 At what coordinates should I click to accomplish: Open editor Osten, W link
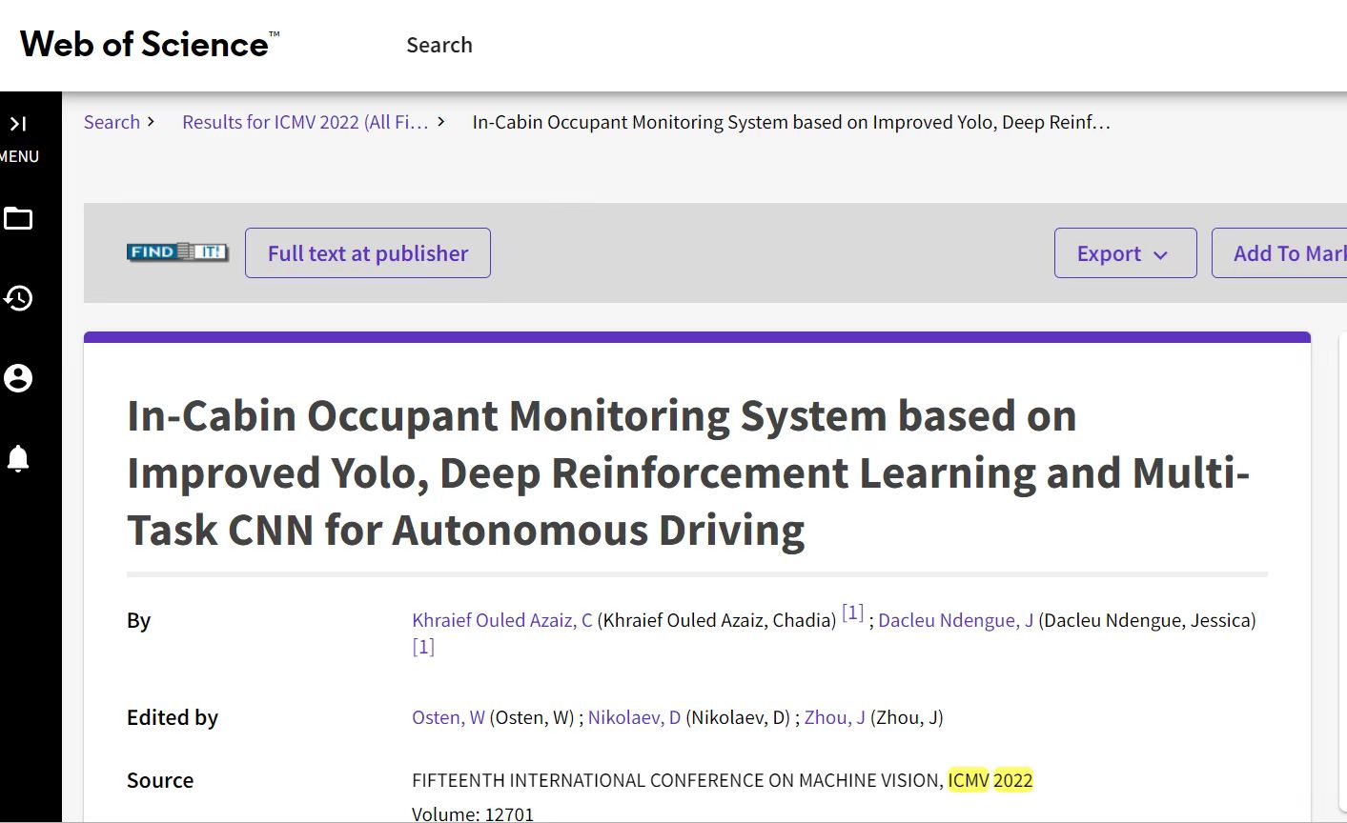pos(448,717)
